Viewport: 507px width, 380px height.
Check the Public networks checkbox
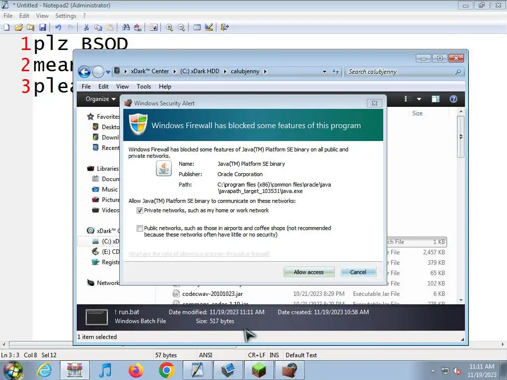pyautogui.click(x=140, y=229)
